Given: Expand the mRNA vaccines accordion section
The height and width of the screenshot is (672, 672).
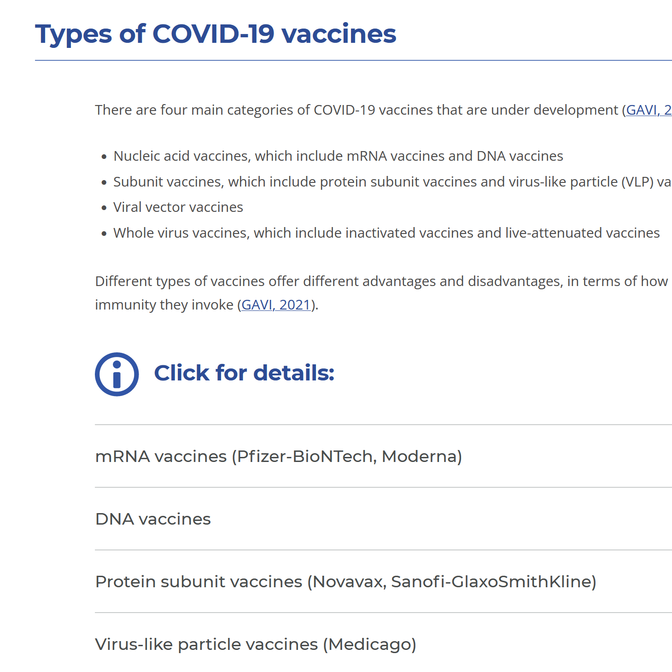Looking at the screenshot, I should [383, 456].
